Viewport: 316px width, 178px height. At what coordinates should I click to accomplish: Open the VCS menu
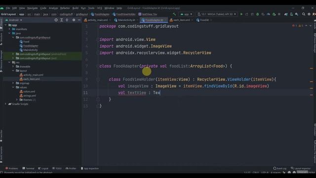click(100, 8)
